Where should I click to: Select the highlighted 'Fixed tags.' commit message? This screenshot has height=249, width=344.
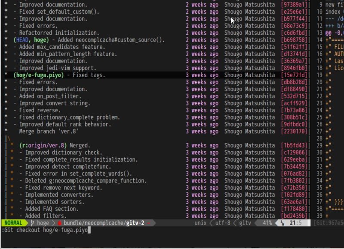tap(89, 75)
